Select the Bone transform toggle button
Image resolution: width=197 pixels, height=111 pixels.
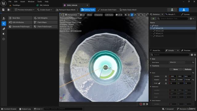(175, 69)
